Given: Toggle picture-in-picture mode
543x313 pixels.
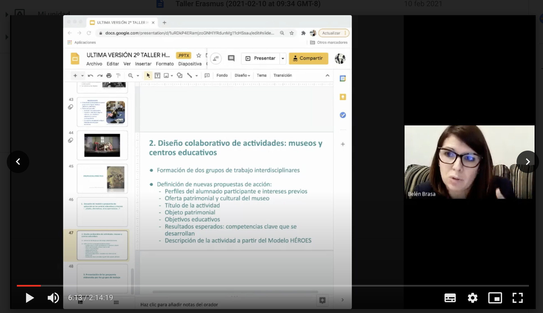Looking at the screenshot, I should point(495,298).
